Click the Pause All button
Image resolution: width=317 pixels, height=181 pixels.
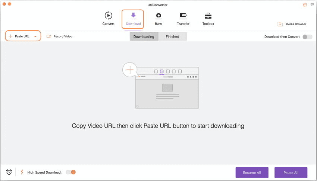[291, 172]
